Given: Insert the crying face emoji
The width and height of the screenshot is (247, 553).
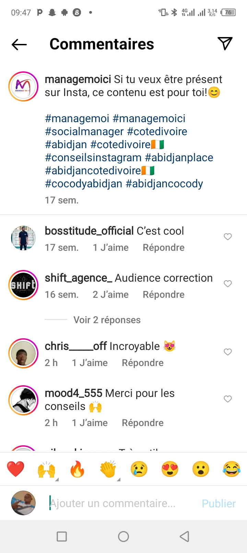Looking at the screenshot, I should 139,469.
